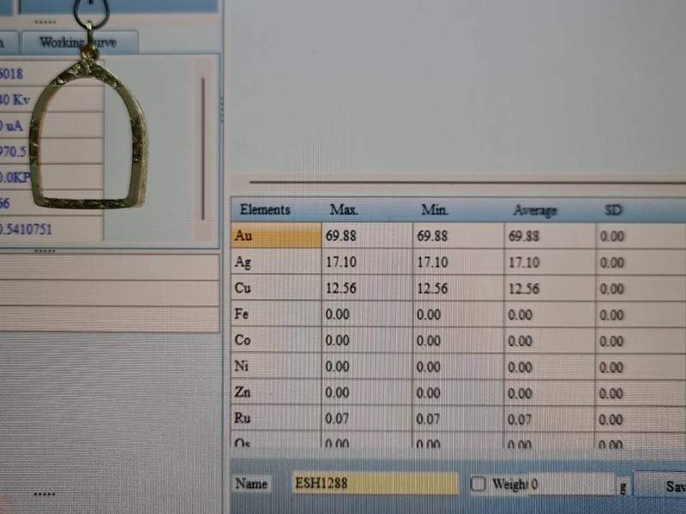Select the tab left of Working curve
The image size is (686, 514).
[9, 42]
